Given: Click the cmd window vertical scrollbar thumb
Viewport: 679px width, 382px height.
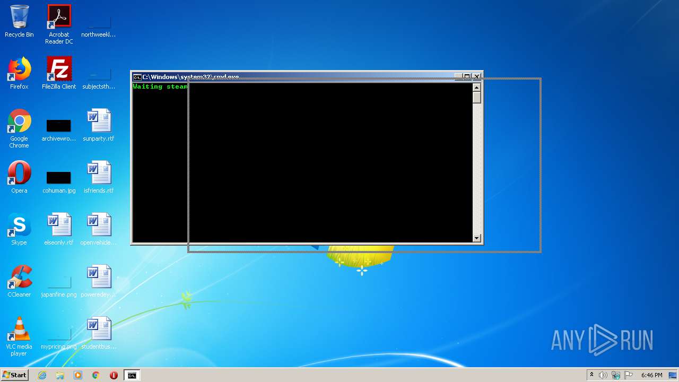Looking at the screenshot, I should pos(477,98).
